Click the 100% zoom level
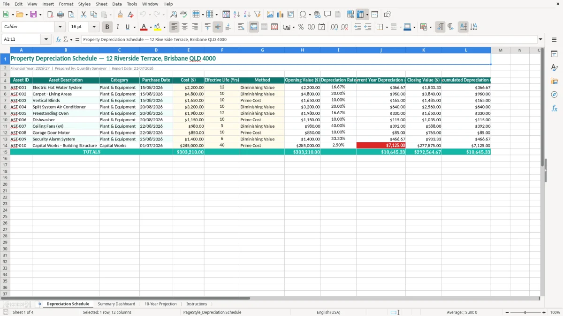The height and width of the screenshot is (316, 563). [555, 312]
